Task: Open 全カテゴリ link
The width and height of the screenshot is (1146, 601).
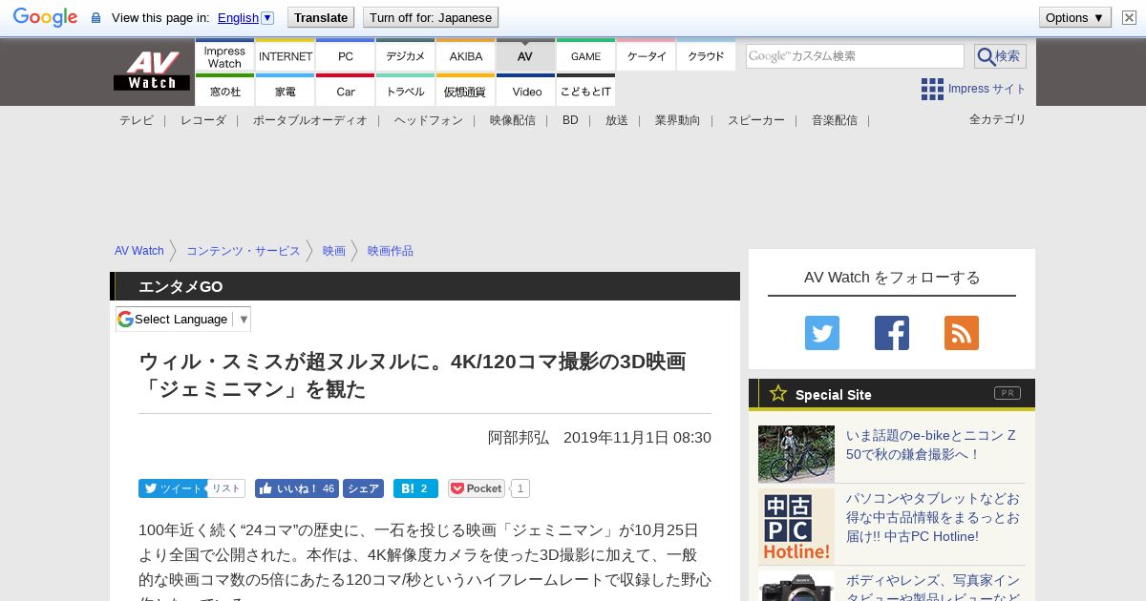Action: (x=998, y=119)
